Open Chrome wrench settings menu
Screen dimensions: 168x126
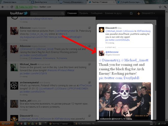point(165,7)
